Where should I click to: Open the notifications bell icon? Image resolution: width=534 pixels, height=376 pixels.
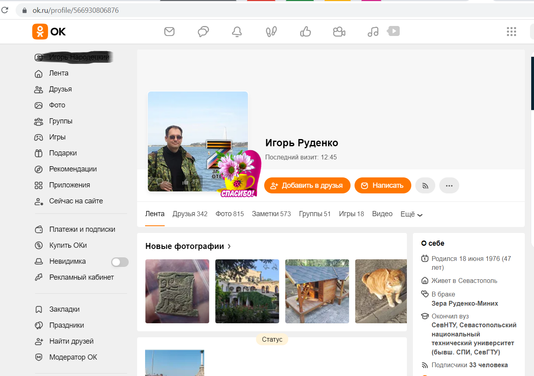click(237, 31)
